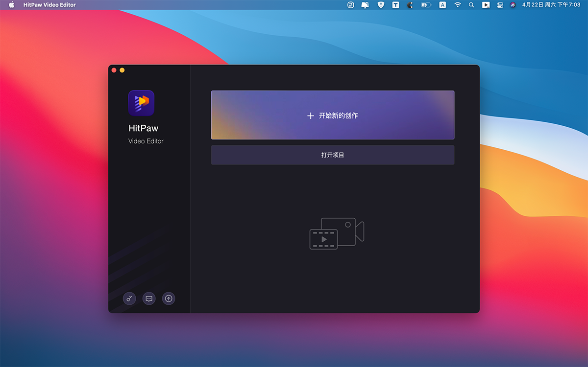Image resolution: width=588 pixels, height=367 pixels.
Task: Open the HitPaw Video Editor menu bar item
Action: (x=49, y=5)
